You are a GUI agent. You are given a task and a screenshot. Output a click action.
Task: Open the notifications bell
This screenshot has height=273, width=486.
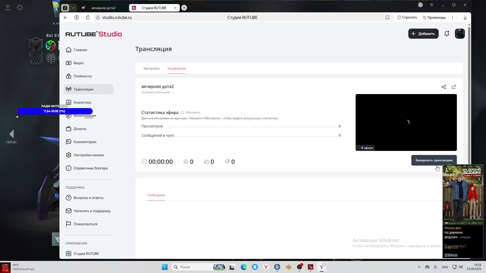coord(447,34)
